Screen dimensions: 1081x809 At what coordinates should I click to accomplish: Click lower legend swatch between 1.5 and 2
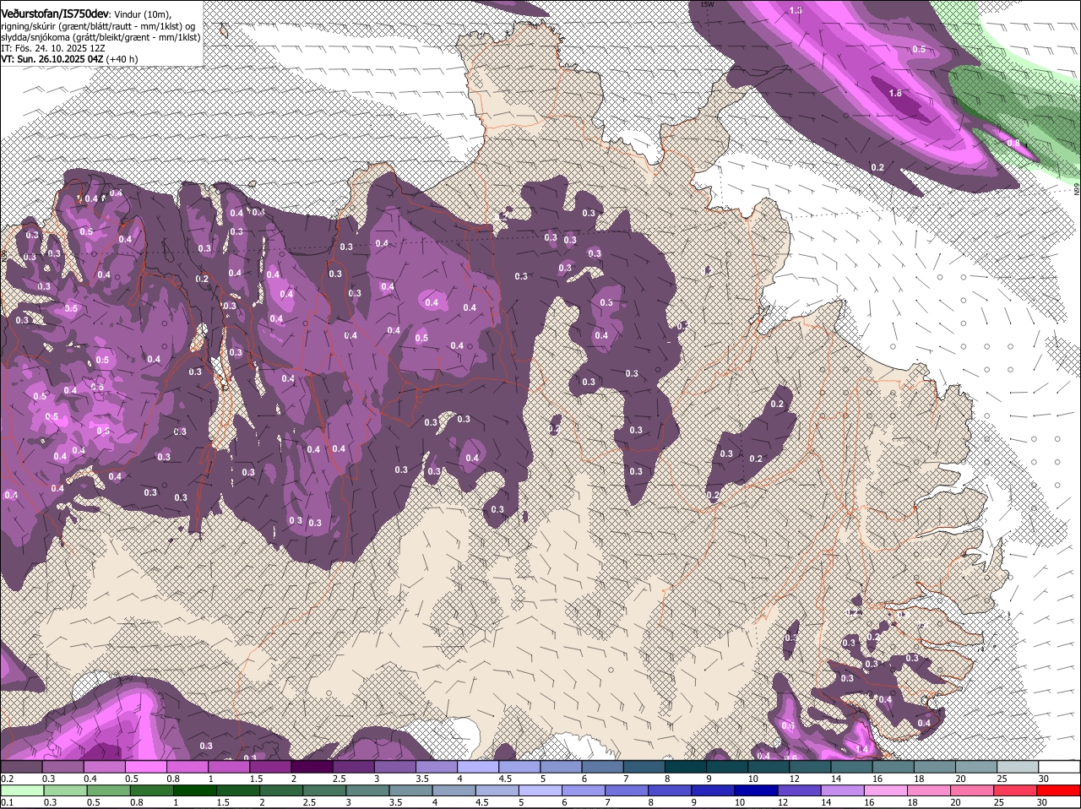(239, 790)
